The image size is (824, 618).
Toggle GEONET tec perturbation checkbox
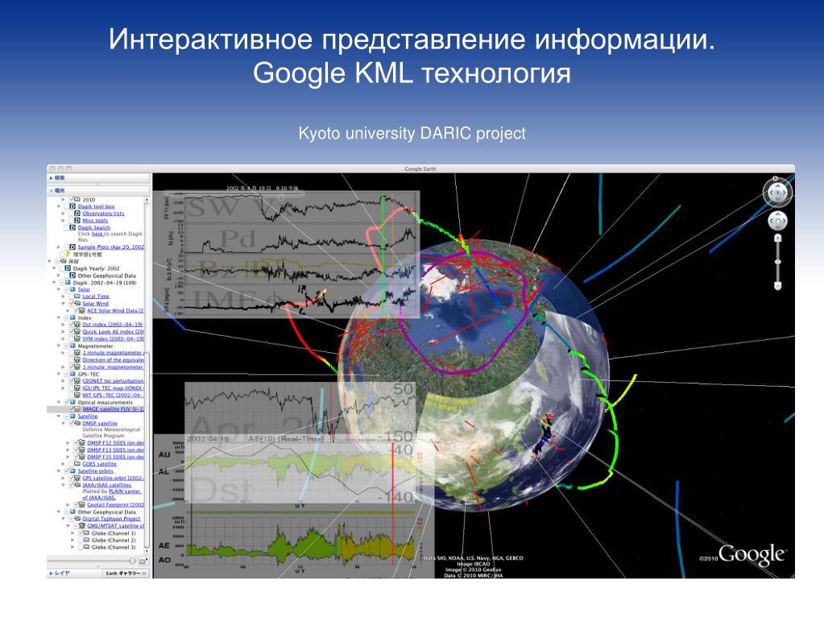point(72,380)
